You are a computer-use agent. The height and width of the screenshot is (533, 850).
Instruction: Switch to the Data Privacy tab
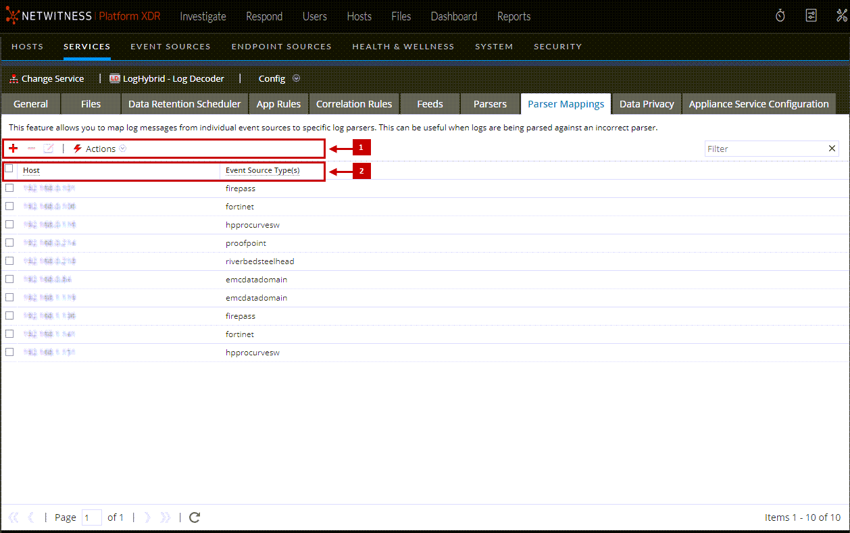click(646, 104)
